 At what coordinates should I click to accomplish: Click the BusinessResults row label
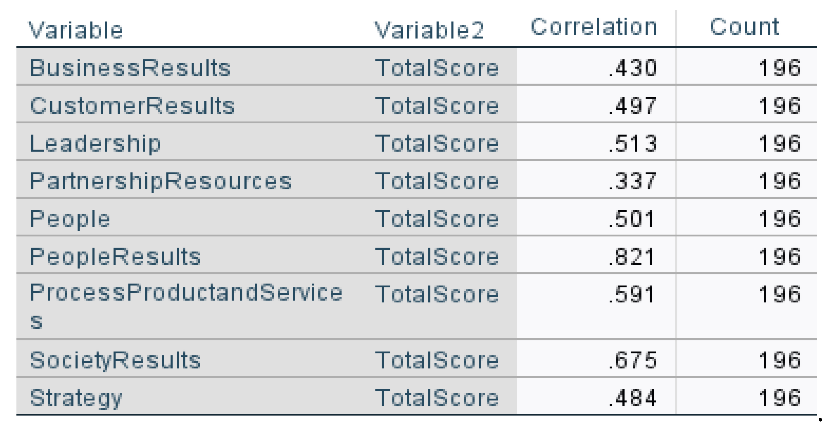tap(130, 68)
